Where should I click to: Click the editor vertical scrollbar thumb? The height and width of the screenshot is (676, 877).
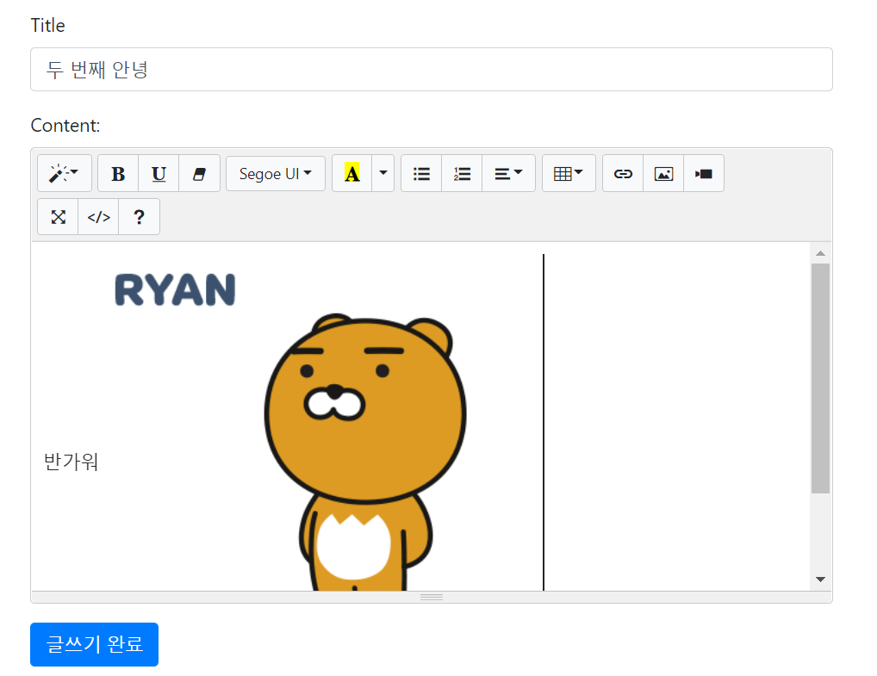point(820,378)
